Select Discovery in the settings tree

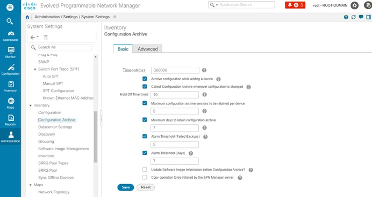pyautogui.click(x=46, y=134)
